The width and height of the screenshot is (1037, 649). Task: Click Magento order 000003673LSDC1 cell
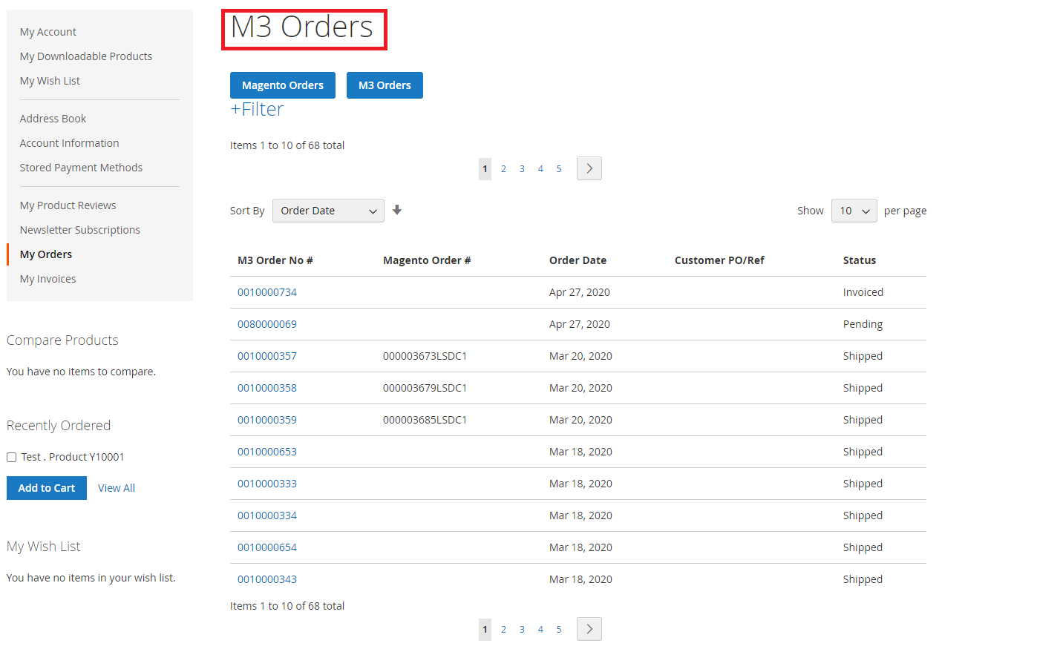pyautogui.click(x=425, y=356)
